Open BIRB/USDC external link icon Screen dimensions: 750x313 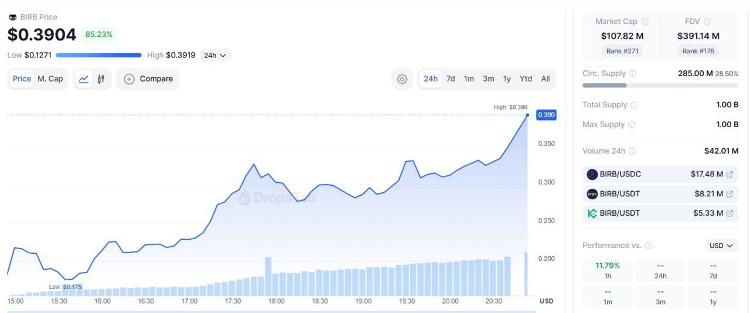(729, 174)
